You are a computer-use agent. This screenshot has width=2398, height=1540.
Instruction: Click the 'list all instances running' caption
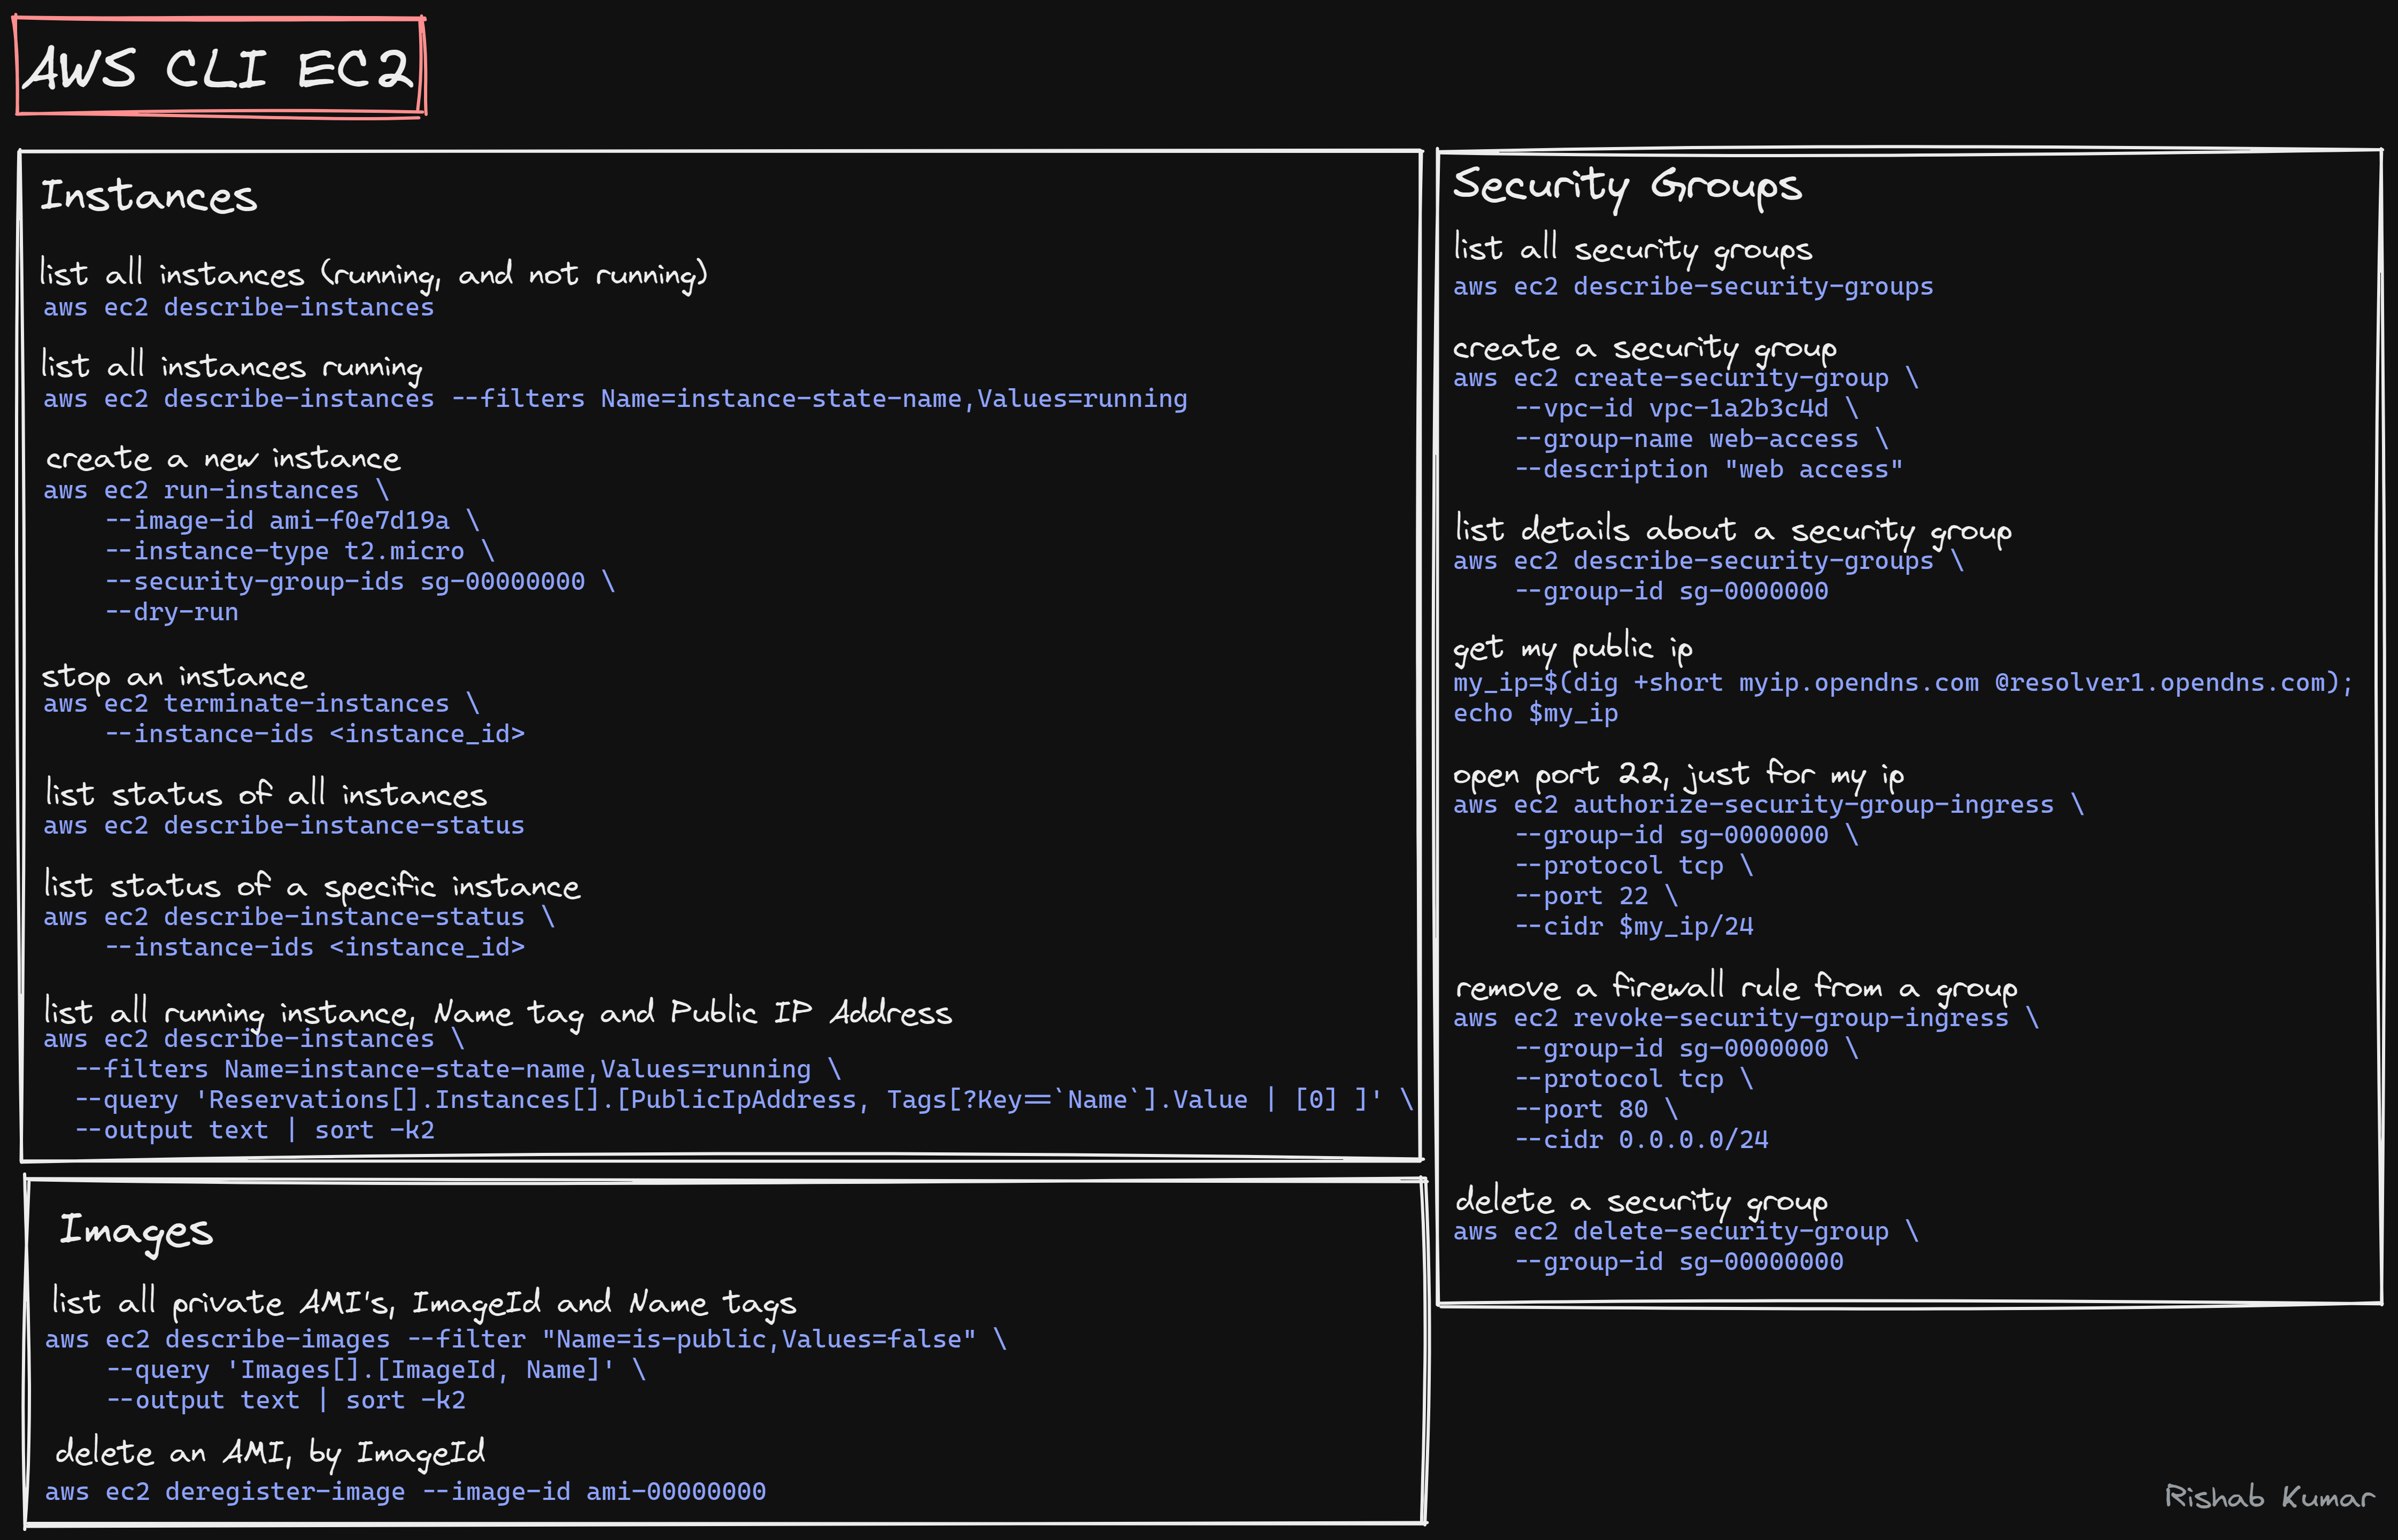232,367
